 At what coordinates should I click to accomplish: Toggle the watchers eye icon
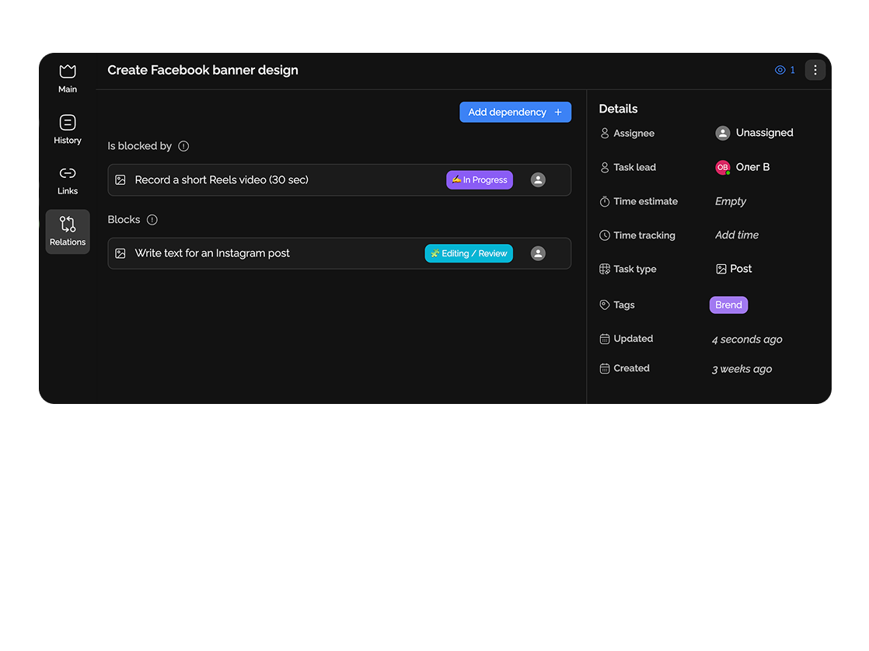[780, 70]
